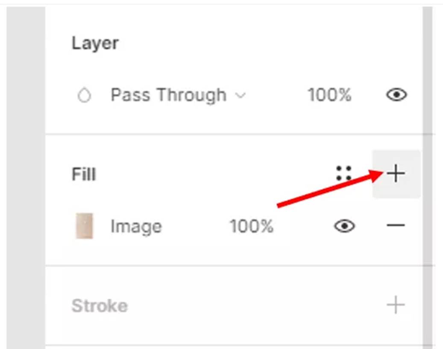
Task: Hide the Image fill using eye icon
Action: coord(344,226)
